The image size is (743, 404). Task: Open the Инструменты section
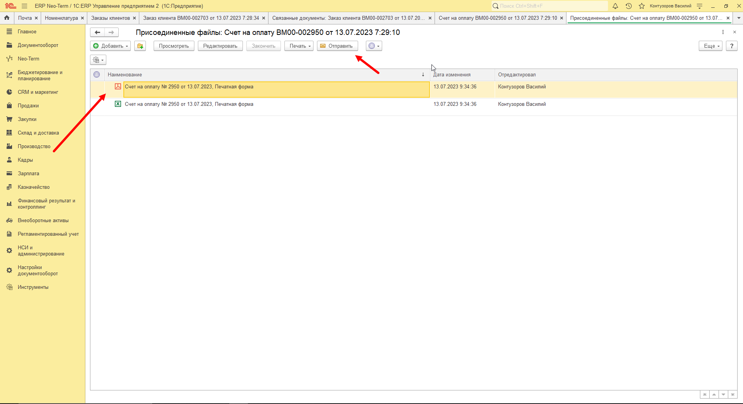pos(33,287)
